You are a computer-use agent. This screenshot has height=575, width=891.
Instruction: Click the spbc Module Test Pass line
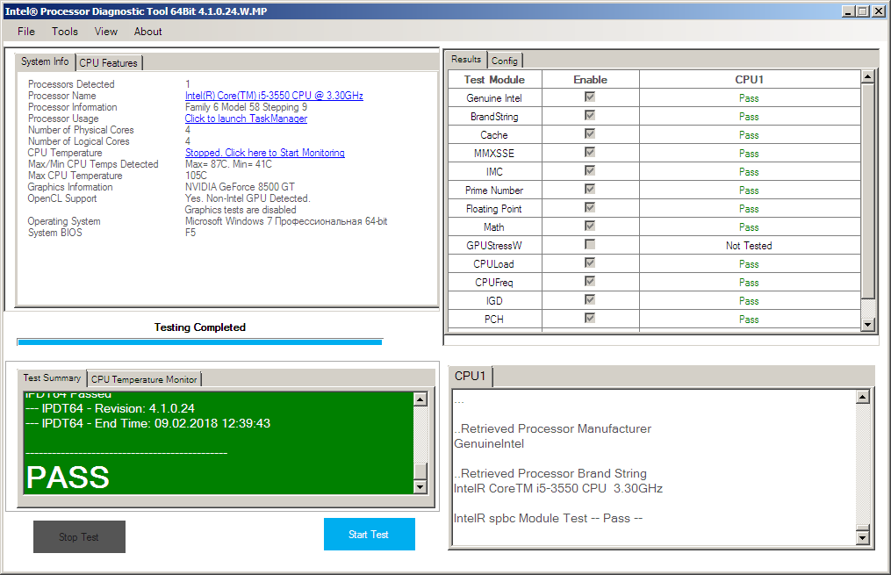(x=548, y=518)
